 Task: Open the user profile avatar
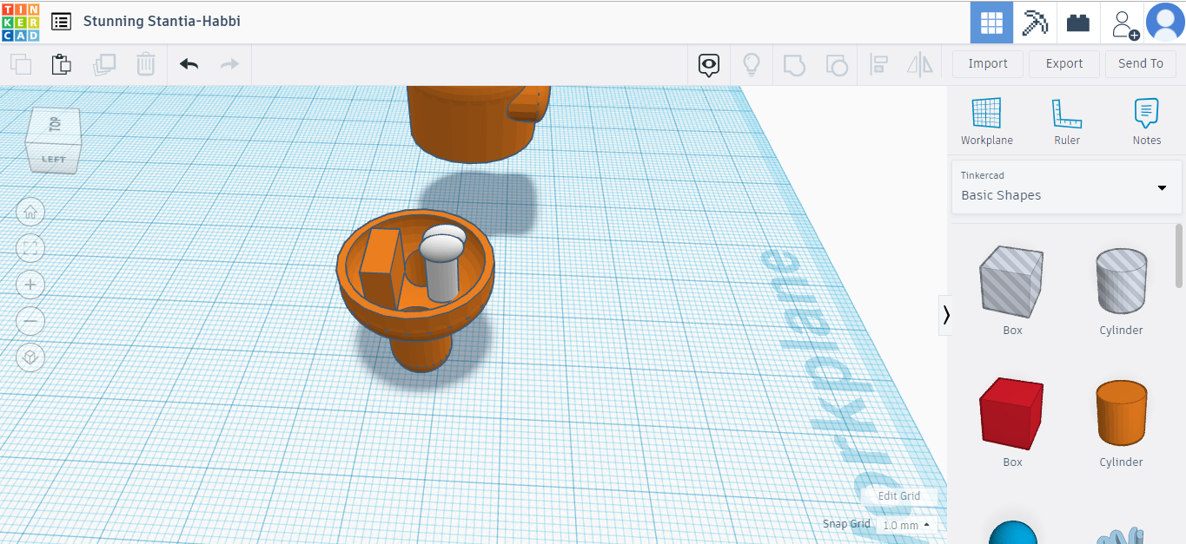(x=1165, y=23)
